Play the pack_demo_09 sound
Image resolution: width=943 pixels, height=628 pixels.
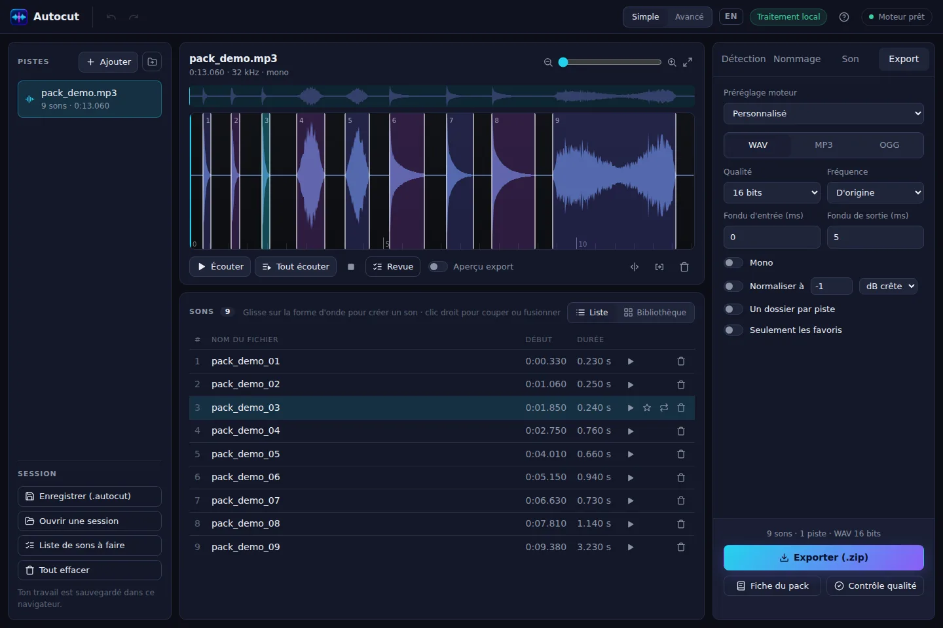pos(631,547)
